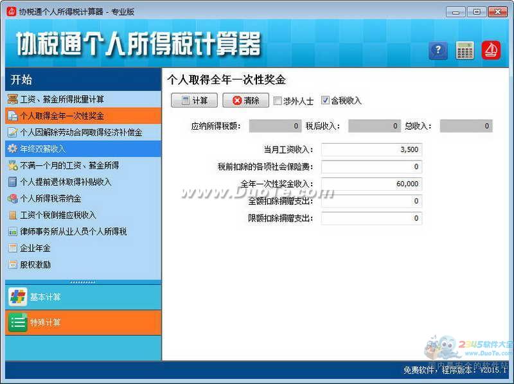Open the calculator icon in the header

pyautogui.click(x=465, y=51)
